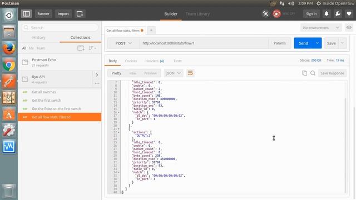Open Send button dropdown arrow
Screen dimensions: 356x200
pos(317,43)
